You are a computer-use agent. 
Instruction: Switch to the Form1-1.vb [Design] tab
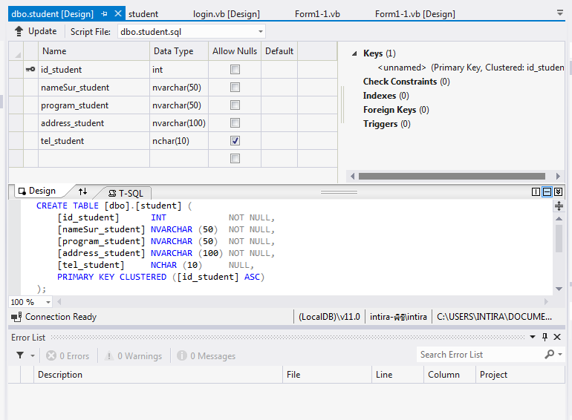click(x=415, y=14)
